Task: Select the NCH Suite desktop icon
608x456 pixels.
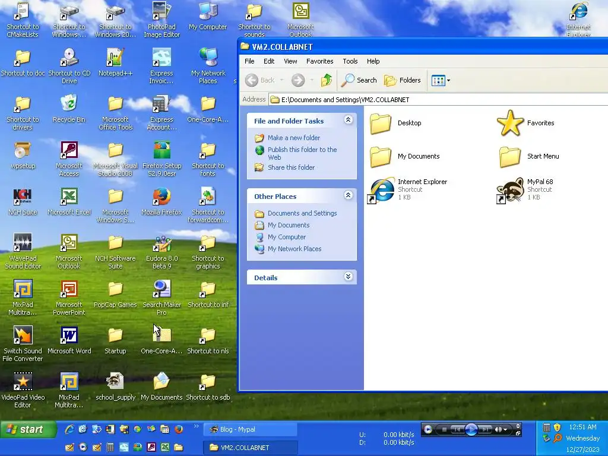Action: coord(23,202)
